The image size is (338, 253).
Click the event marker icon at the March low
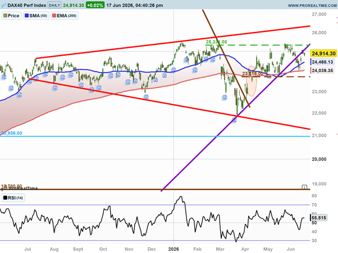pos(234,120)
